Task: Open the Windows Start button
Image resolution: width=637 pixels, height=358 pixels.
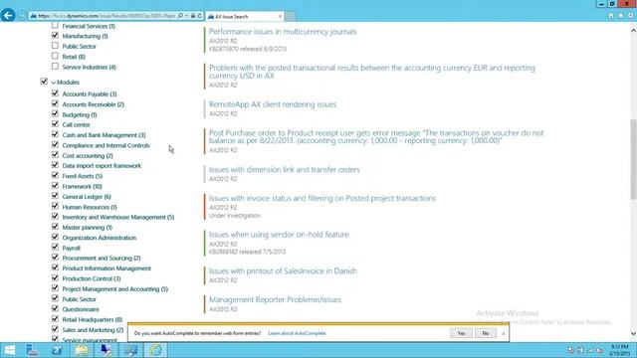Action: (9, 350)
